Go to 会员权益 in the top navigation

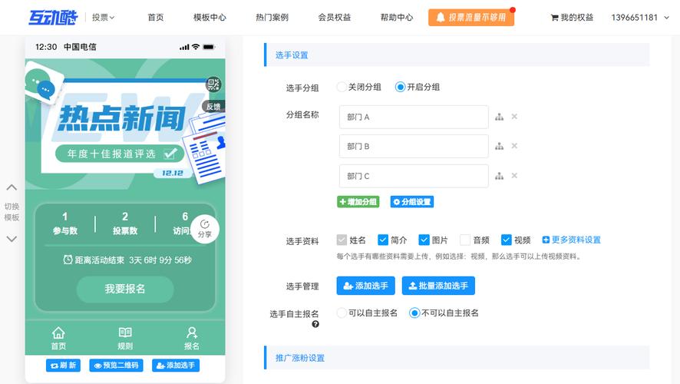click(x=335, y=17)
